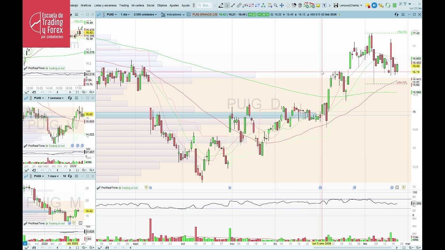Open the Social menu

(x=151, y=5)
